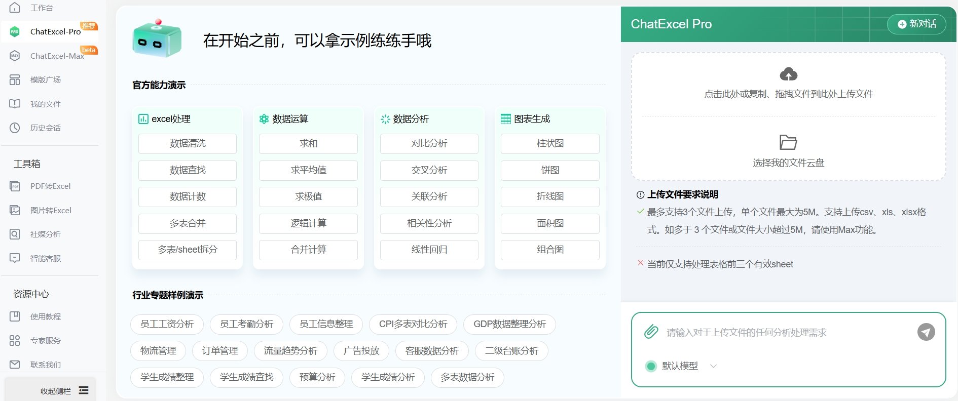Open 模版广场 menu item
The height and width of the screenshot is (401, 958).
[45, 79]
